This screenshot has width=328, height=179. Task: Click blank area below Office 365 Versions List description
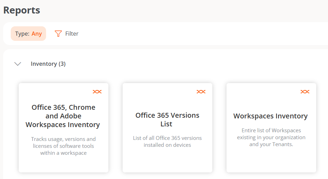point(167,160)
